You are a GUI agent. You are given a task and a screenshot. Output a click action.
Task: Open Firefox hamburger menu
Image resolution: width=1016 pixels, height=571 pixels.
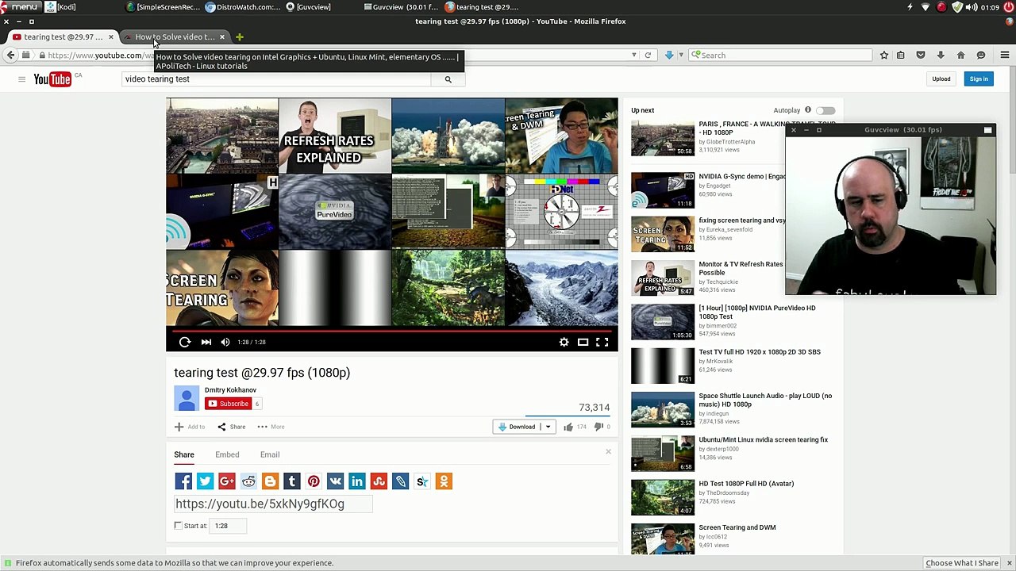click(1005, 55)
